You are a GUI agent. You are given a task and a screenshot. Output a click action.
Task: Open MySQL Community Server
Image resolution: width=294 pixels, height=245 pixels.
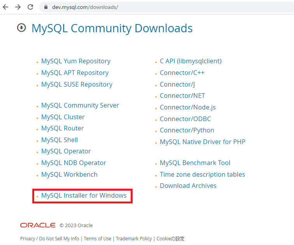80,105
